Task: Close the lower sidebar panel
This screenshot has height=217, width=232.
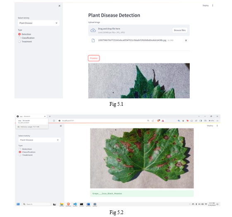Action: 61,126
